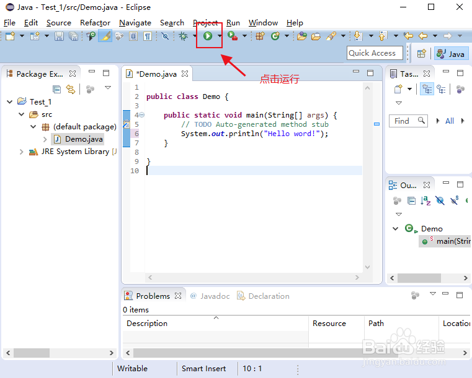Open the Run button dropdown arrow
Screen dimensions: 472x378
coord(220,36)
